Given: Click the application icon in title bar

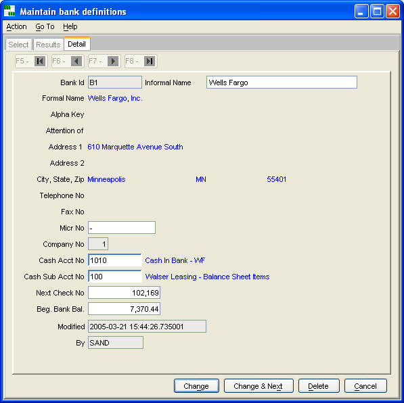Looking at the screenshot, I should (x=9, y=11).
